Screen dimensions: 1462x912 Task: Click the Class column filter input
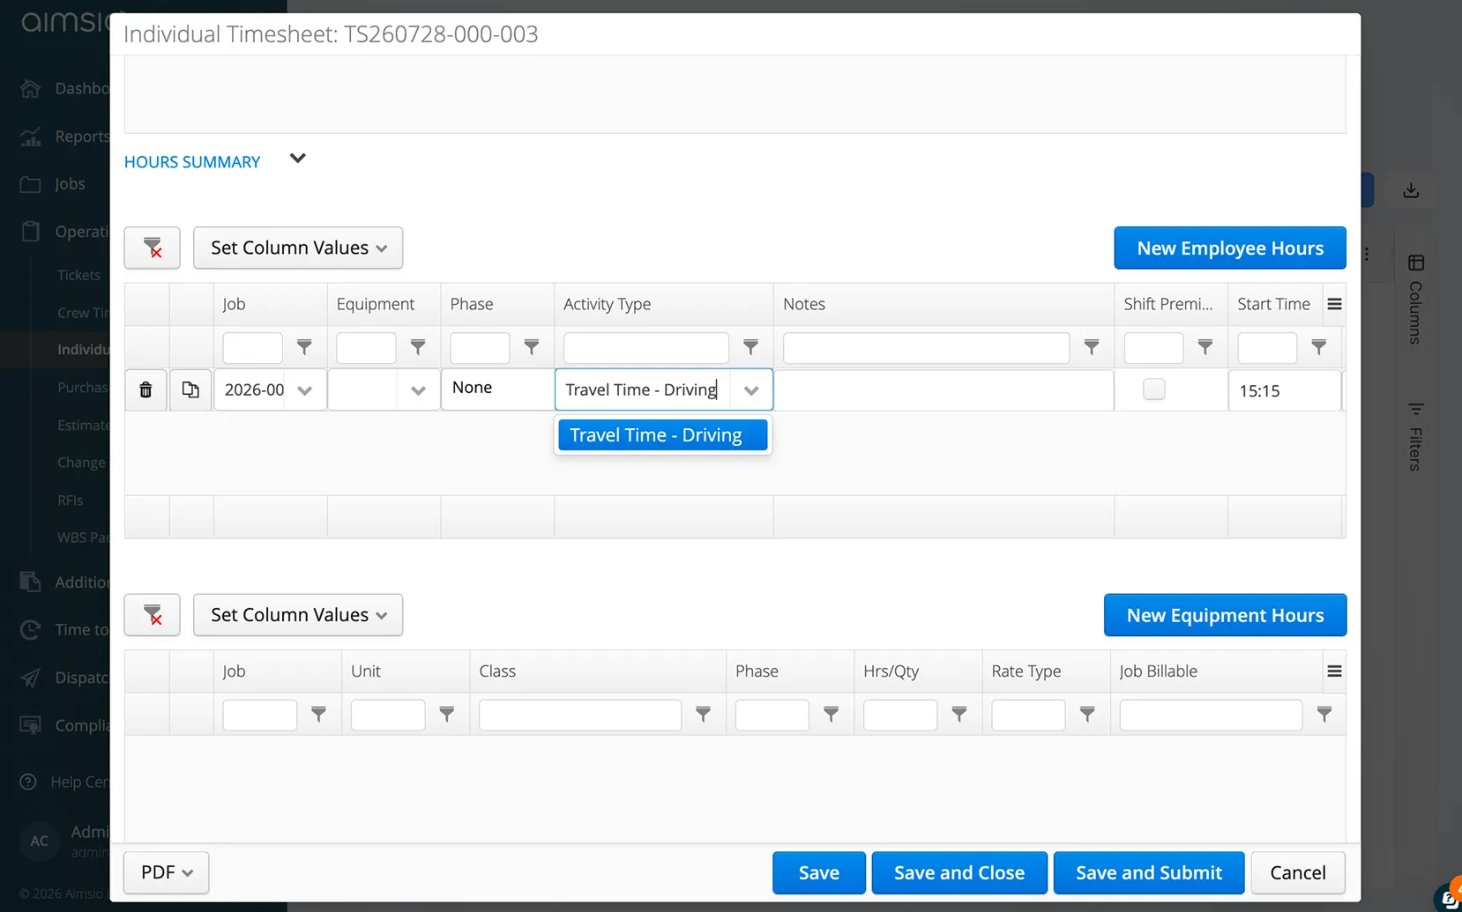pos(580,715)
